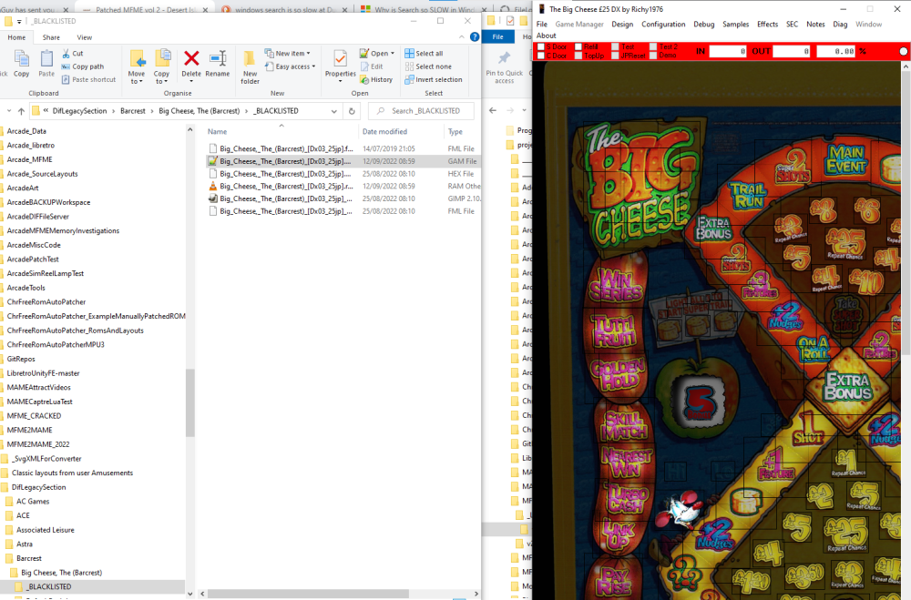The height and width of the screenshot is (600, 911).
Task: Click the file list horizontal scrollbar
Action: tap(308, 594)
